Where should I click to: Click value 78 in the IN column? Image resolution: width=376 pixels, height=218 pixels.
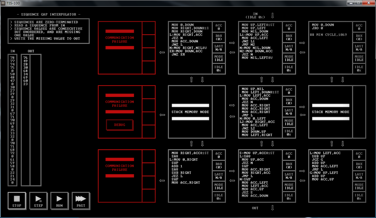[12, 58]
